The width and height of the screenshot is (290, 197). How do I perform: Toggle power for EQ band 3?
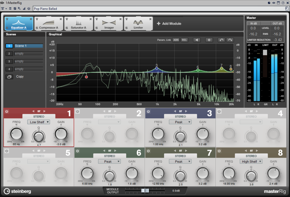click(x=148, y=111)
